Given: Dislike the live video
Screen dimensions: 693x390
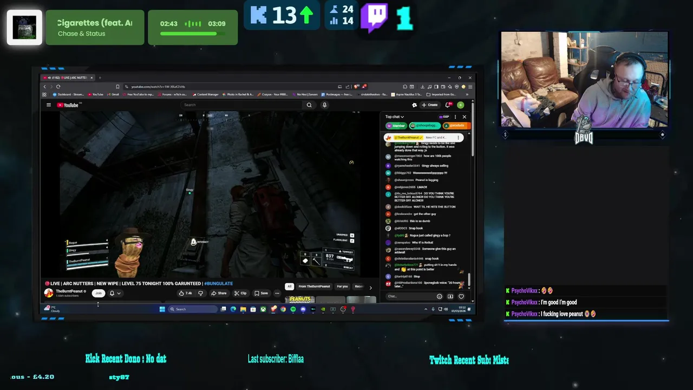Looking at the screenshot, I should click(x=200, y=293).
